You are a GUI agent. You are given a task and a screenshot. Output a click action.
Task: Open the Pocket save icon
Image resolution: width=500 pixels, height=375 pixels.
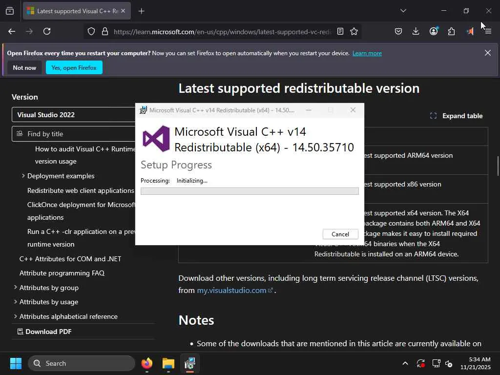(398, 31)
